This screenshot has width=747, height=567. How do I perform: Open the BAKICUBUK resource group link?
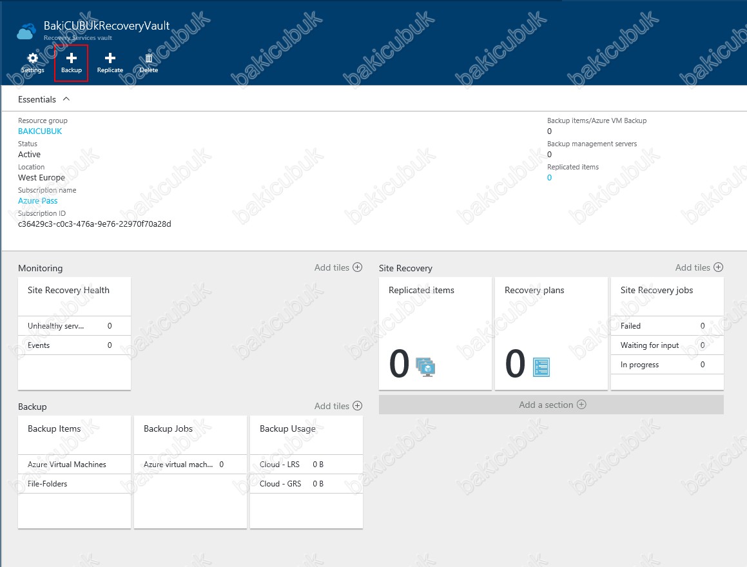click(40, 131)
